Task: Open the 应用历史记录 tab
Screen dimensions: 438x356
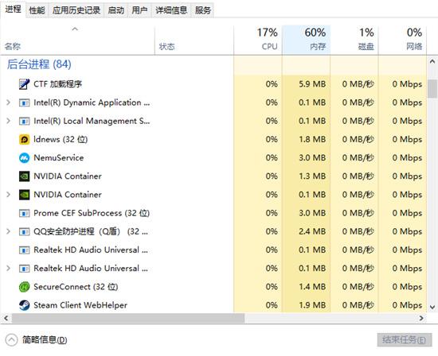Action: point(76,10)
